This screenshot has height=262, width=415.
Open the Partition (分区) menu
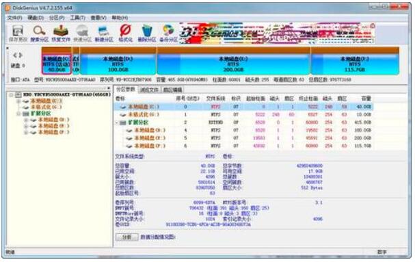(x=57, y=18)
